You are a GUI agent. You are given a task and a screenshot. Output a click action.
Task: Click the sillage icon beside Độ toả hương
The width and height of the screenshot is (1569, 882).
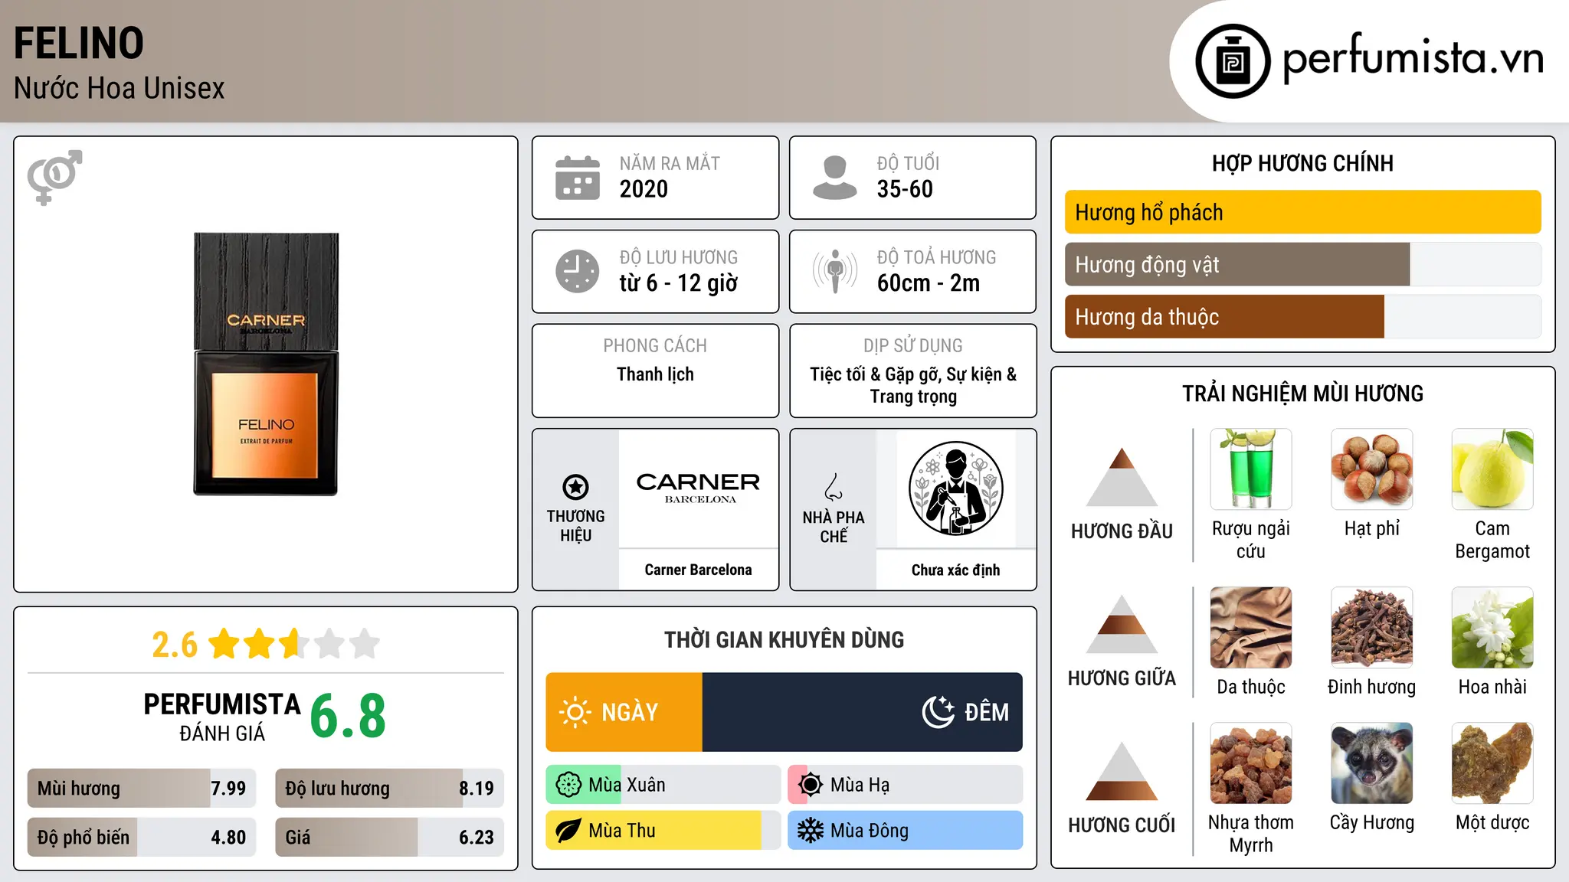tap(835, 271)
